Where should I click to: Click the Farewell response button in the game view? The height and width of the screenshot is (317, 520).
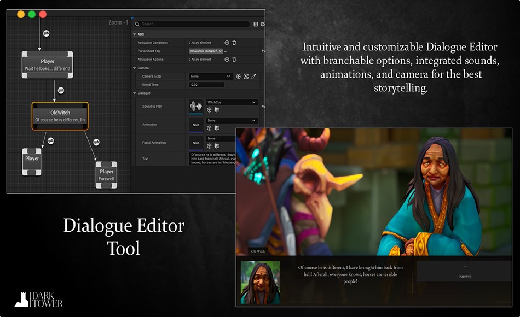point(465,277)
